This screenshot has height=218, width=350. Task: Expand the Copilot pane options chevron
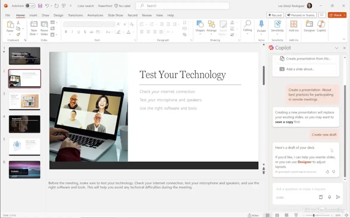[x=337, y=48]
